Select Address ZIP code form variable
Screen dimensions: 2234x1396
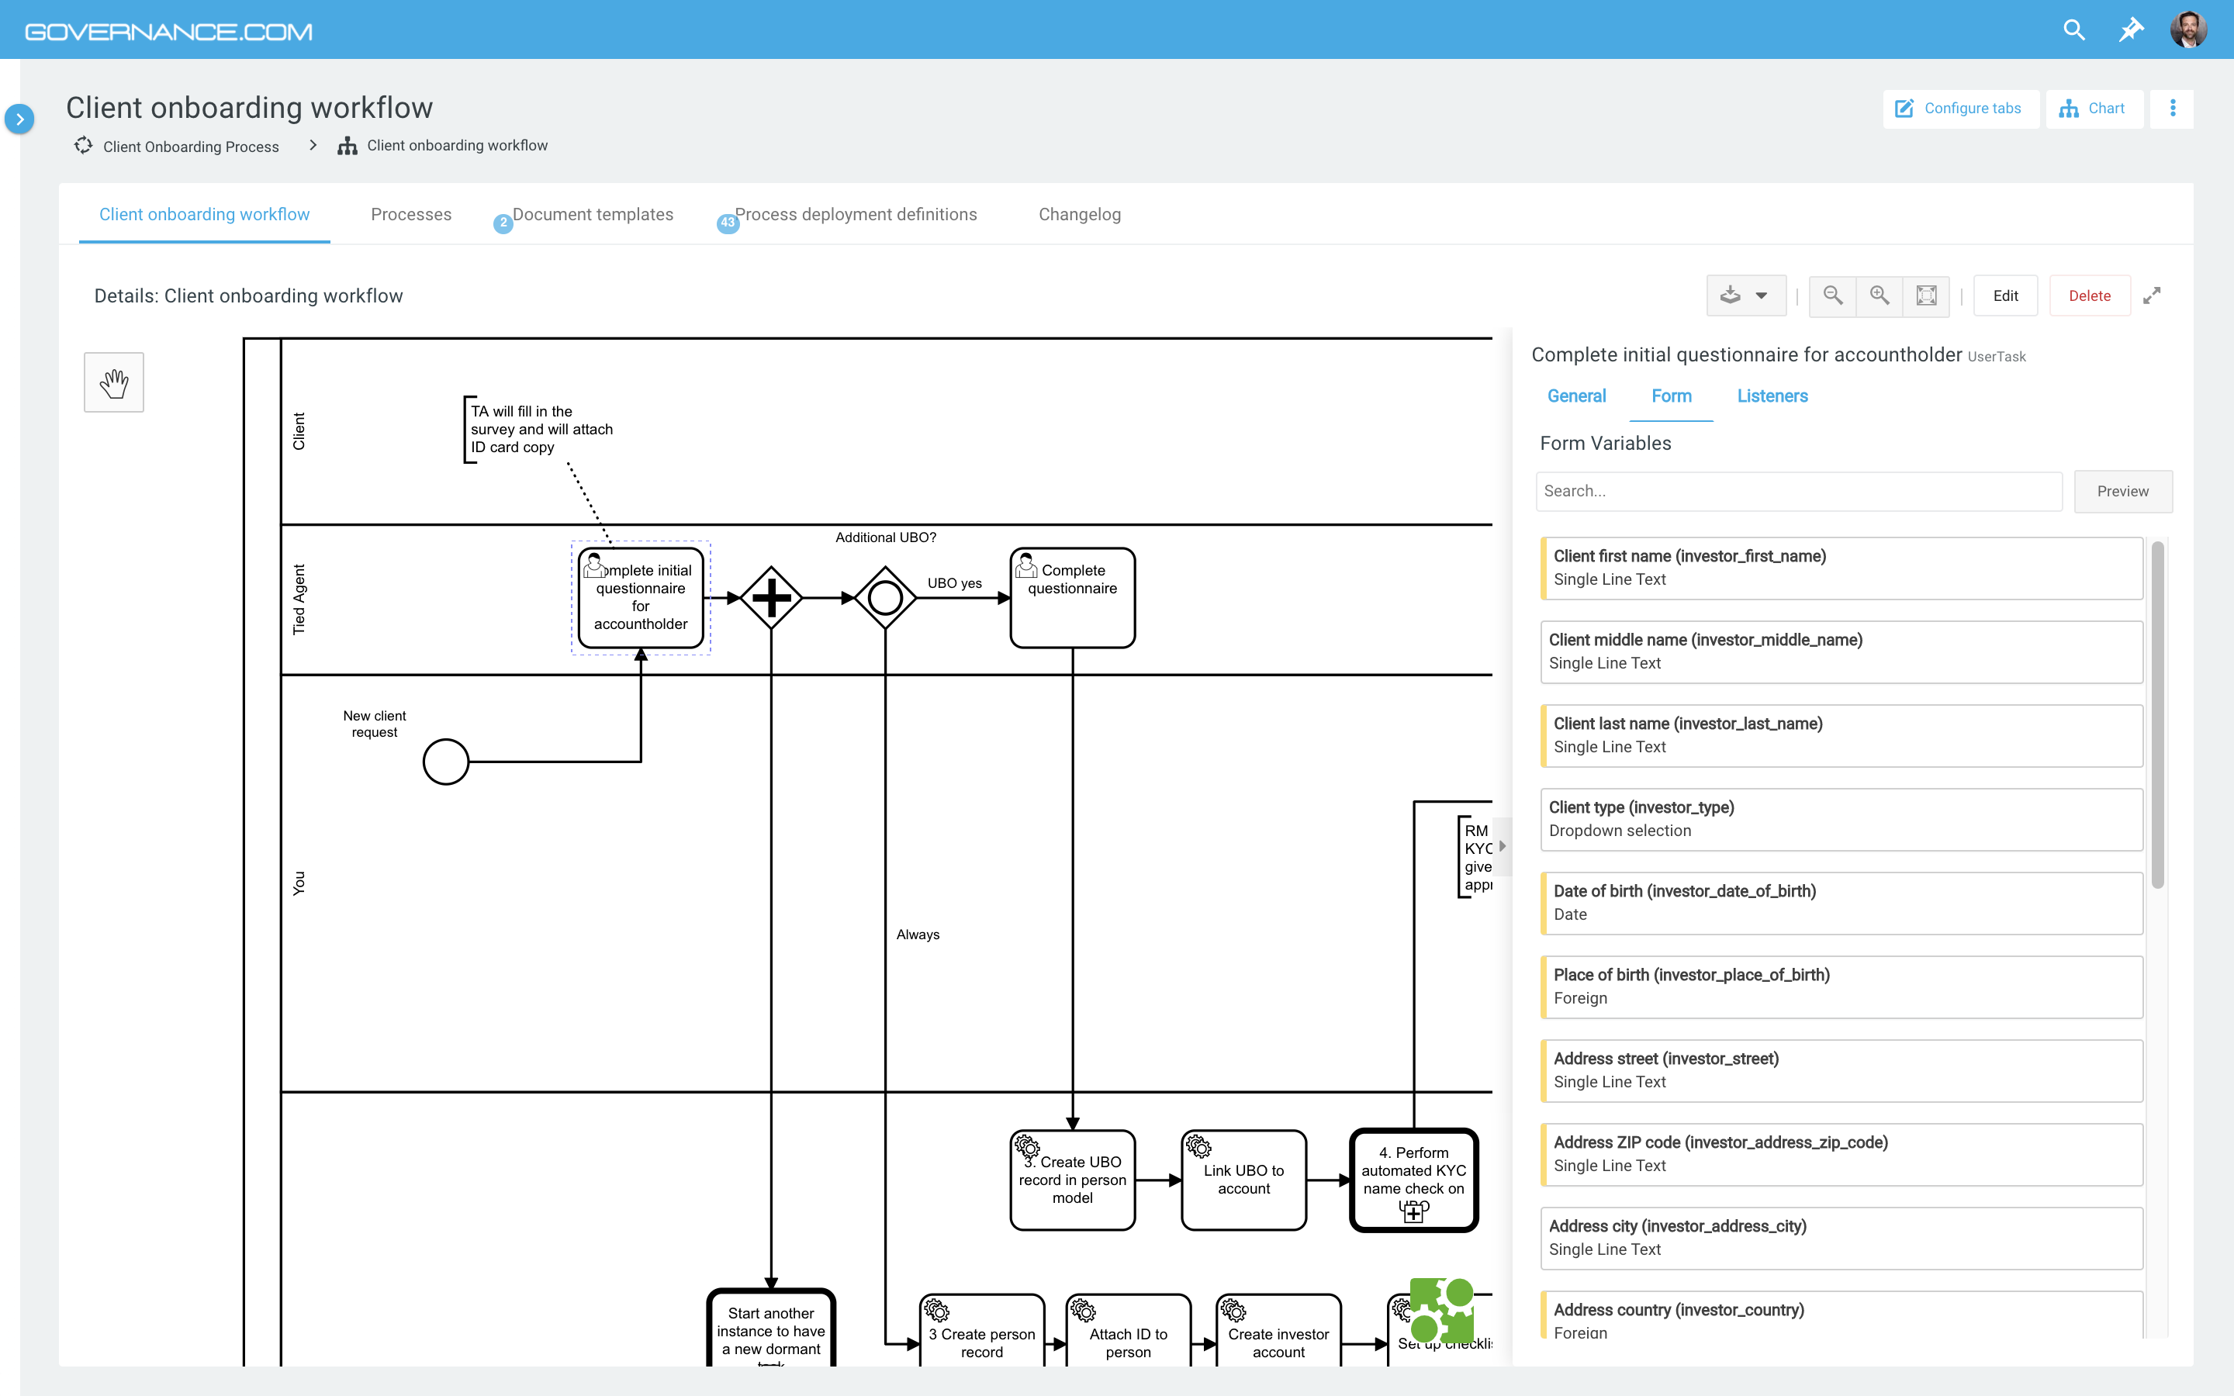[1841, 1154]
